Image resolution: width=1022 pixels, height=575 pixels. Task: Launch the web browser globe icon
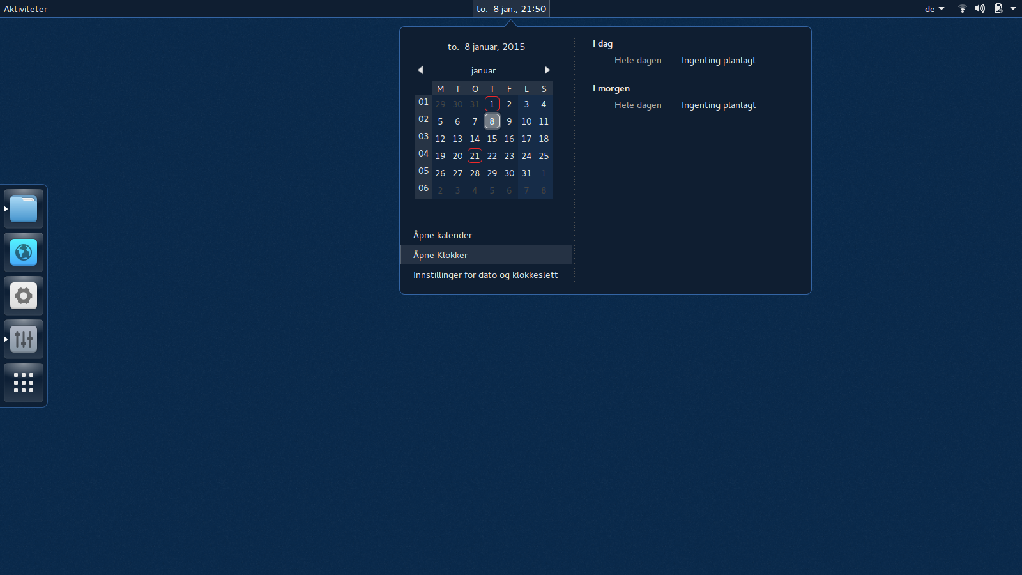coord(24,252)
